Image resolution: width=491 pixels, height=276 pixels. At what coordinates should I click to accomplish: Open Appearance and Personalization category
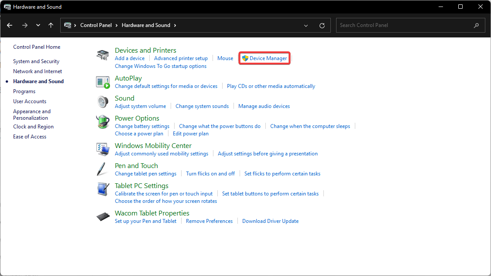pos(31,114)
